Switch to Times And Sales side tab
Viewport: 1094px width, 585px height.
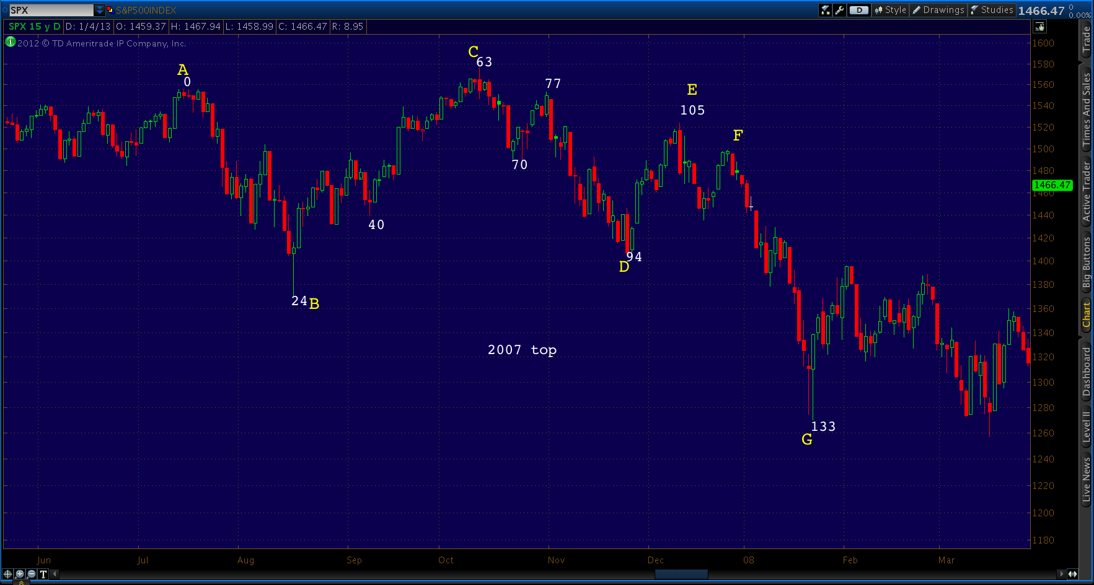(1086, 110)
